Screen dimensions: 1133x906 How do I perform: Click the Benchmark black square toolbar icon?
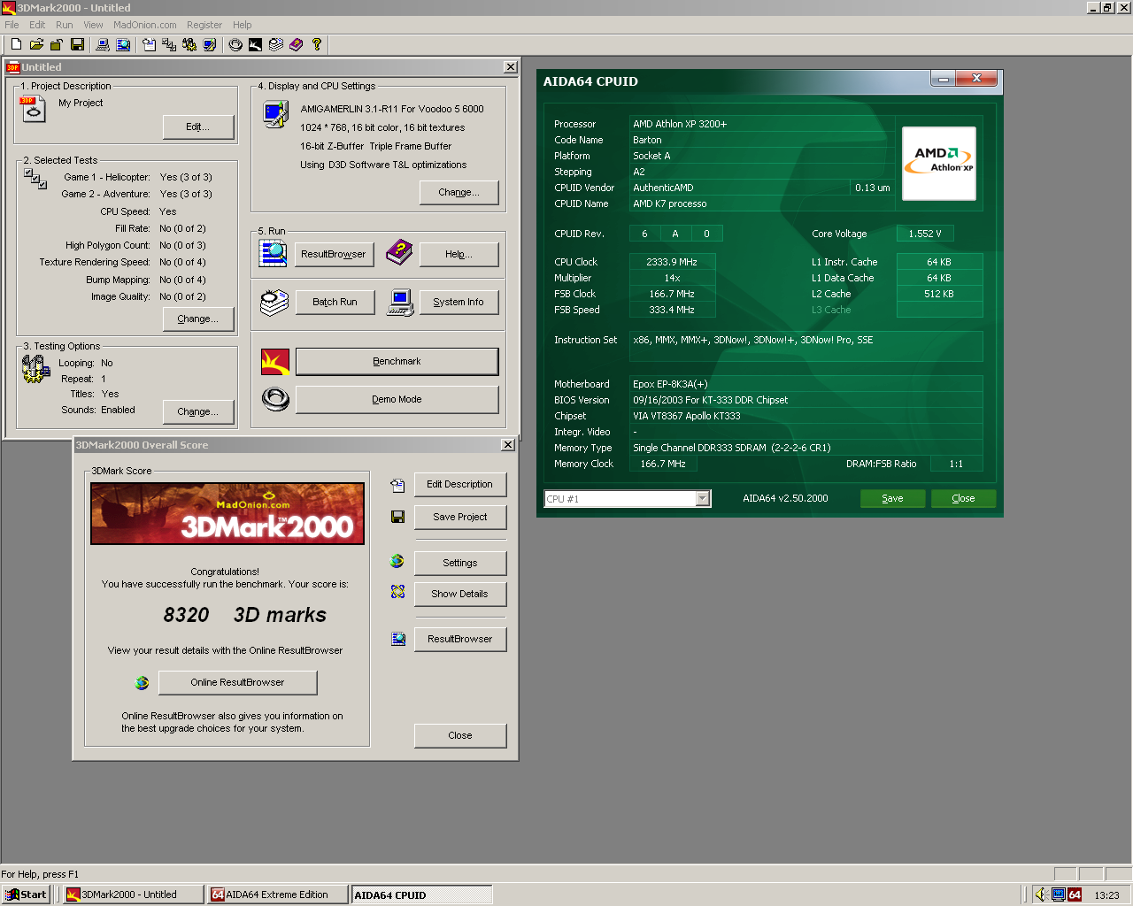(x=255, y=44)
